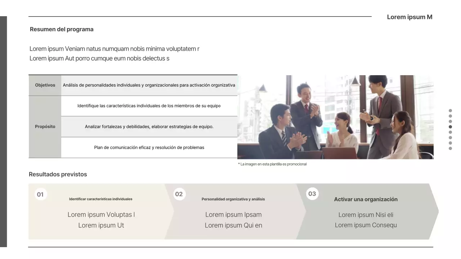Click the 02 step number badge
The height and width of the screenshot is (259, 461).
179,194
